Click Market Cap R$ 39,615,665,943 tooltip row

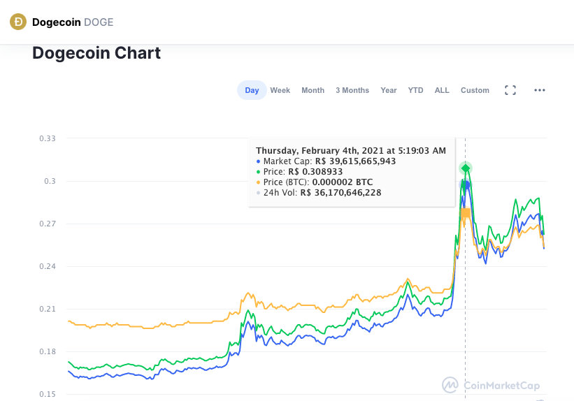point(327,161)
